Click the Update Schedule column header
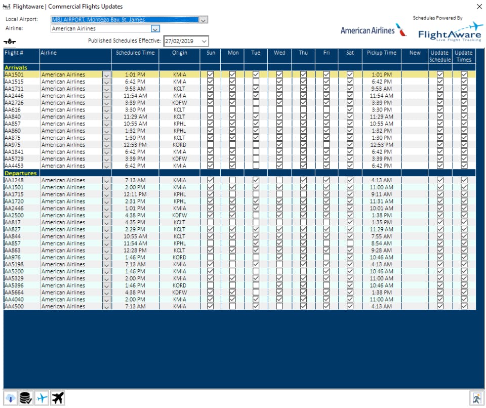The image size is (486, 408). [440, 56]
